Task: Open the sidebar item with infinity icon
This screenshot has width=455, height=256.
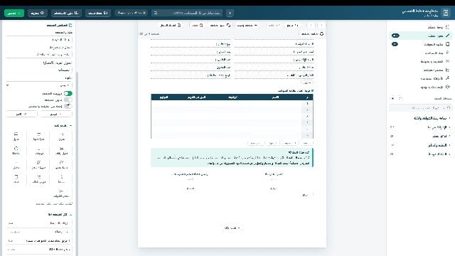Action: click(420, 61)
